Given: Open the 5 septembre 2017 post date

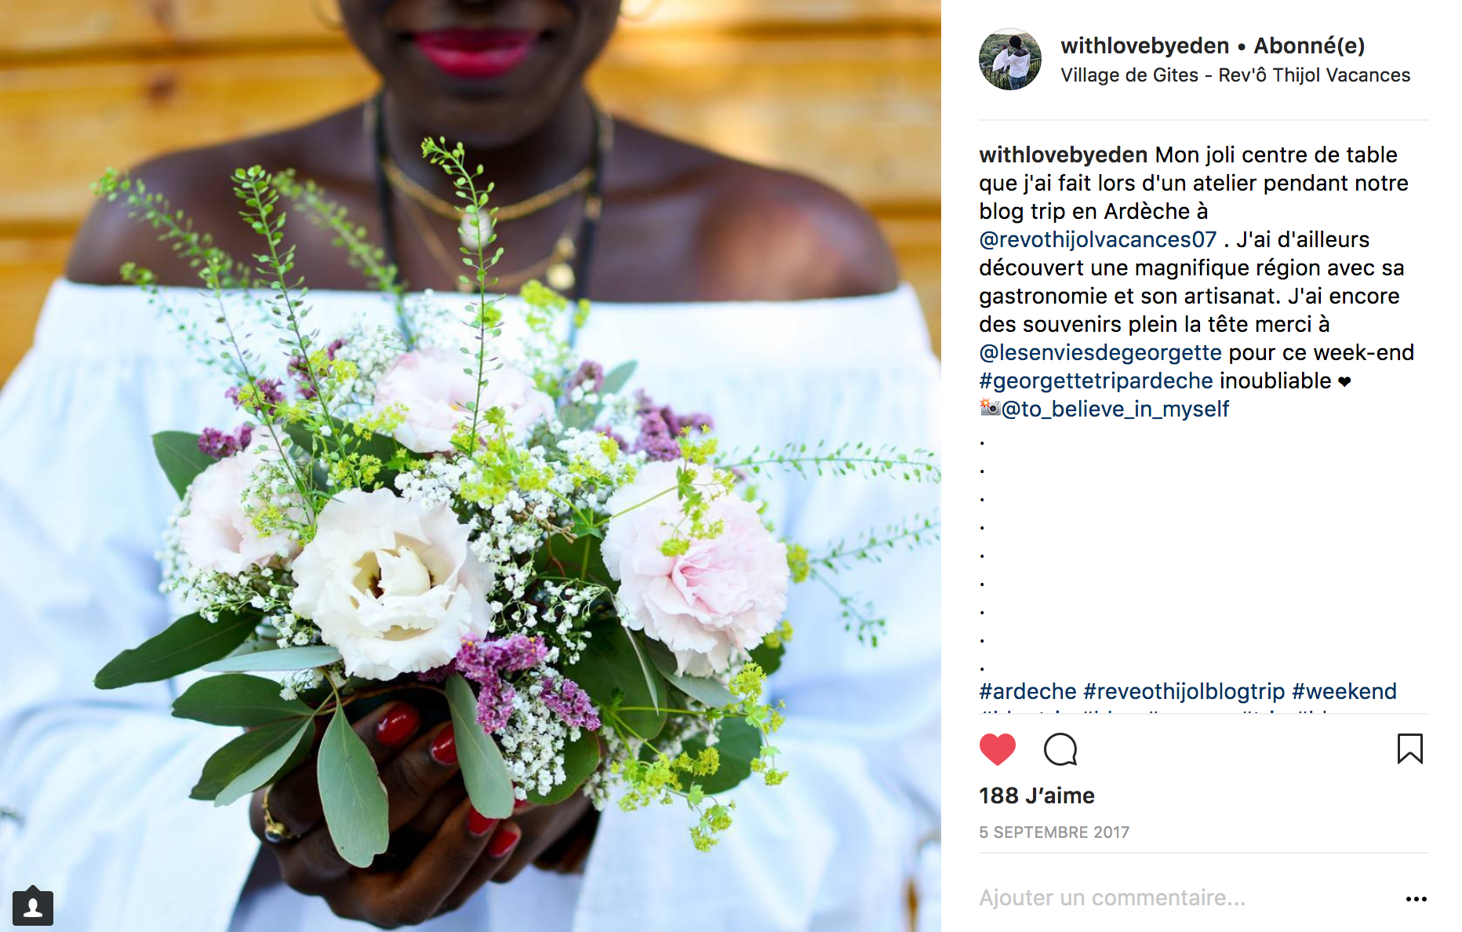Looking at the screenshot, I should tap(1054, 832).
